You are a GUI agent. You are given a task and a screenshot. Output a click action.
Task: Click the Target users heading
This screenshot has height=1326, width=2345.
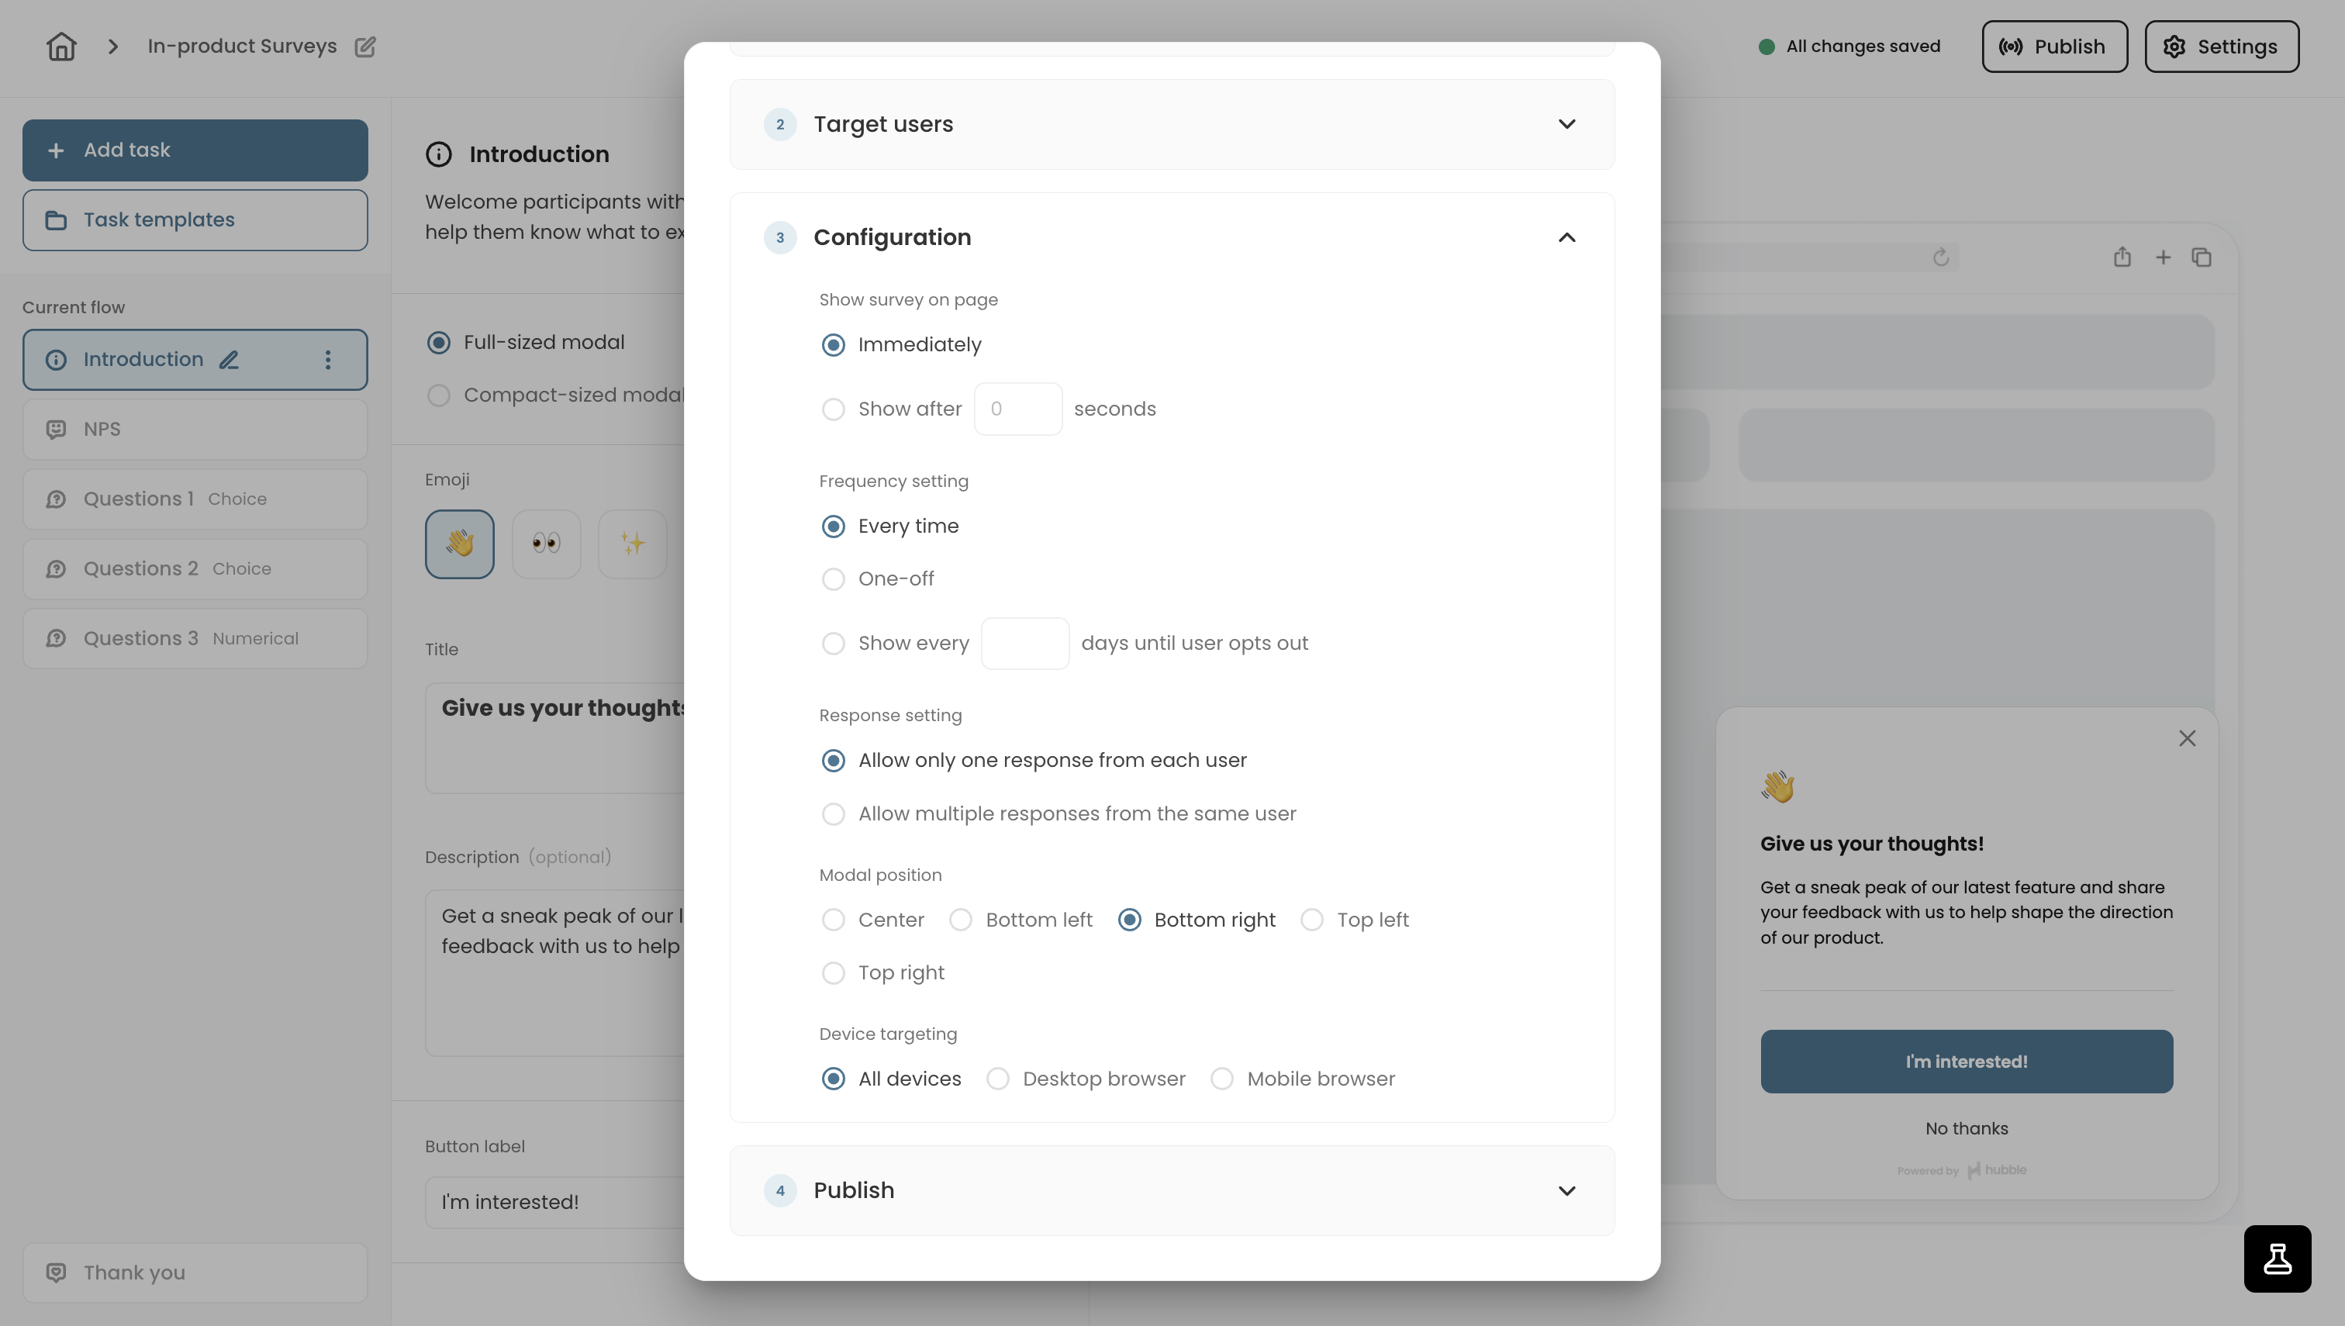(x=883, y=124)
